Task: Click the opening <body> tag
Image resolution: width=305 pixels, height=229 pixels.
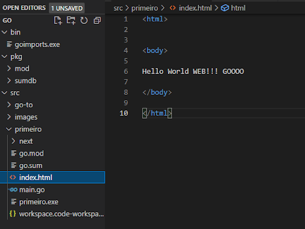Action: tap(155, 51)
